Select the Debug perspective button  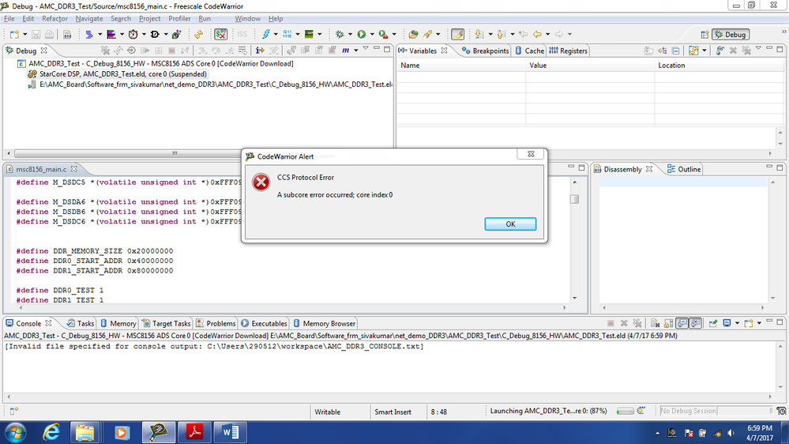pyautogui.click(x=731, y=35)
